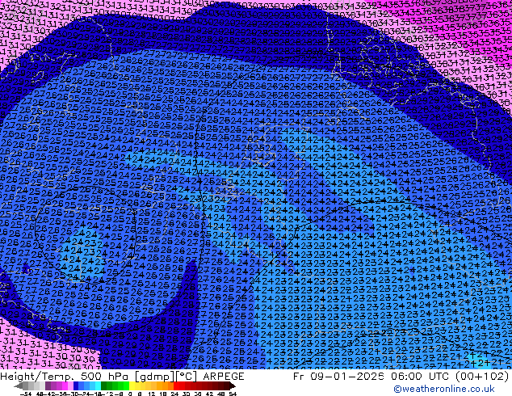Click the weatheronline.co.uk copyright link

click(444, 389)
